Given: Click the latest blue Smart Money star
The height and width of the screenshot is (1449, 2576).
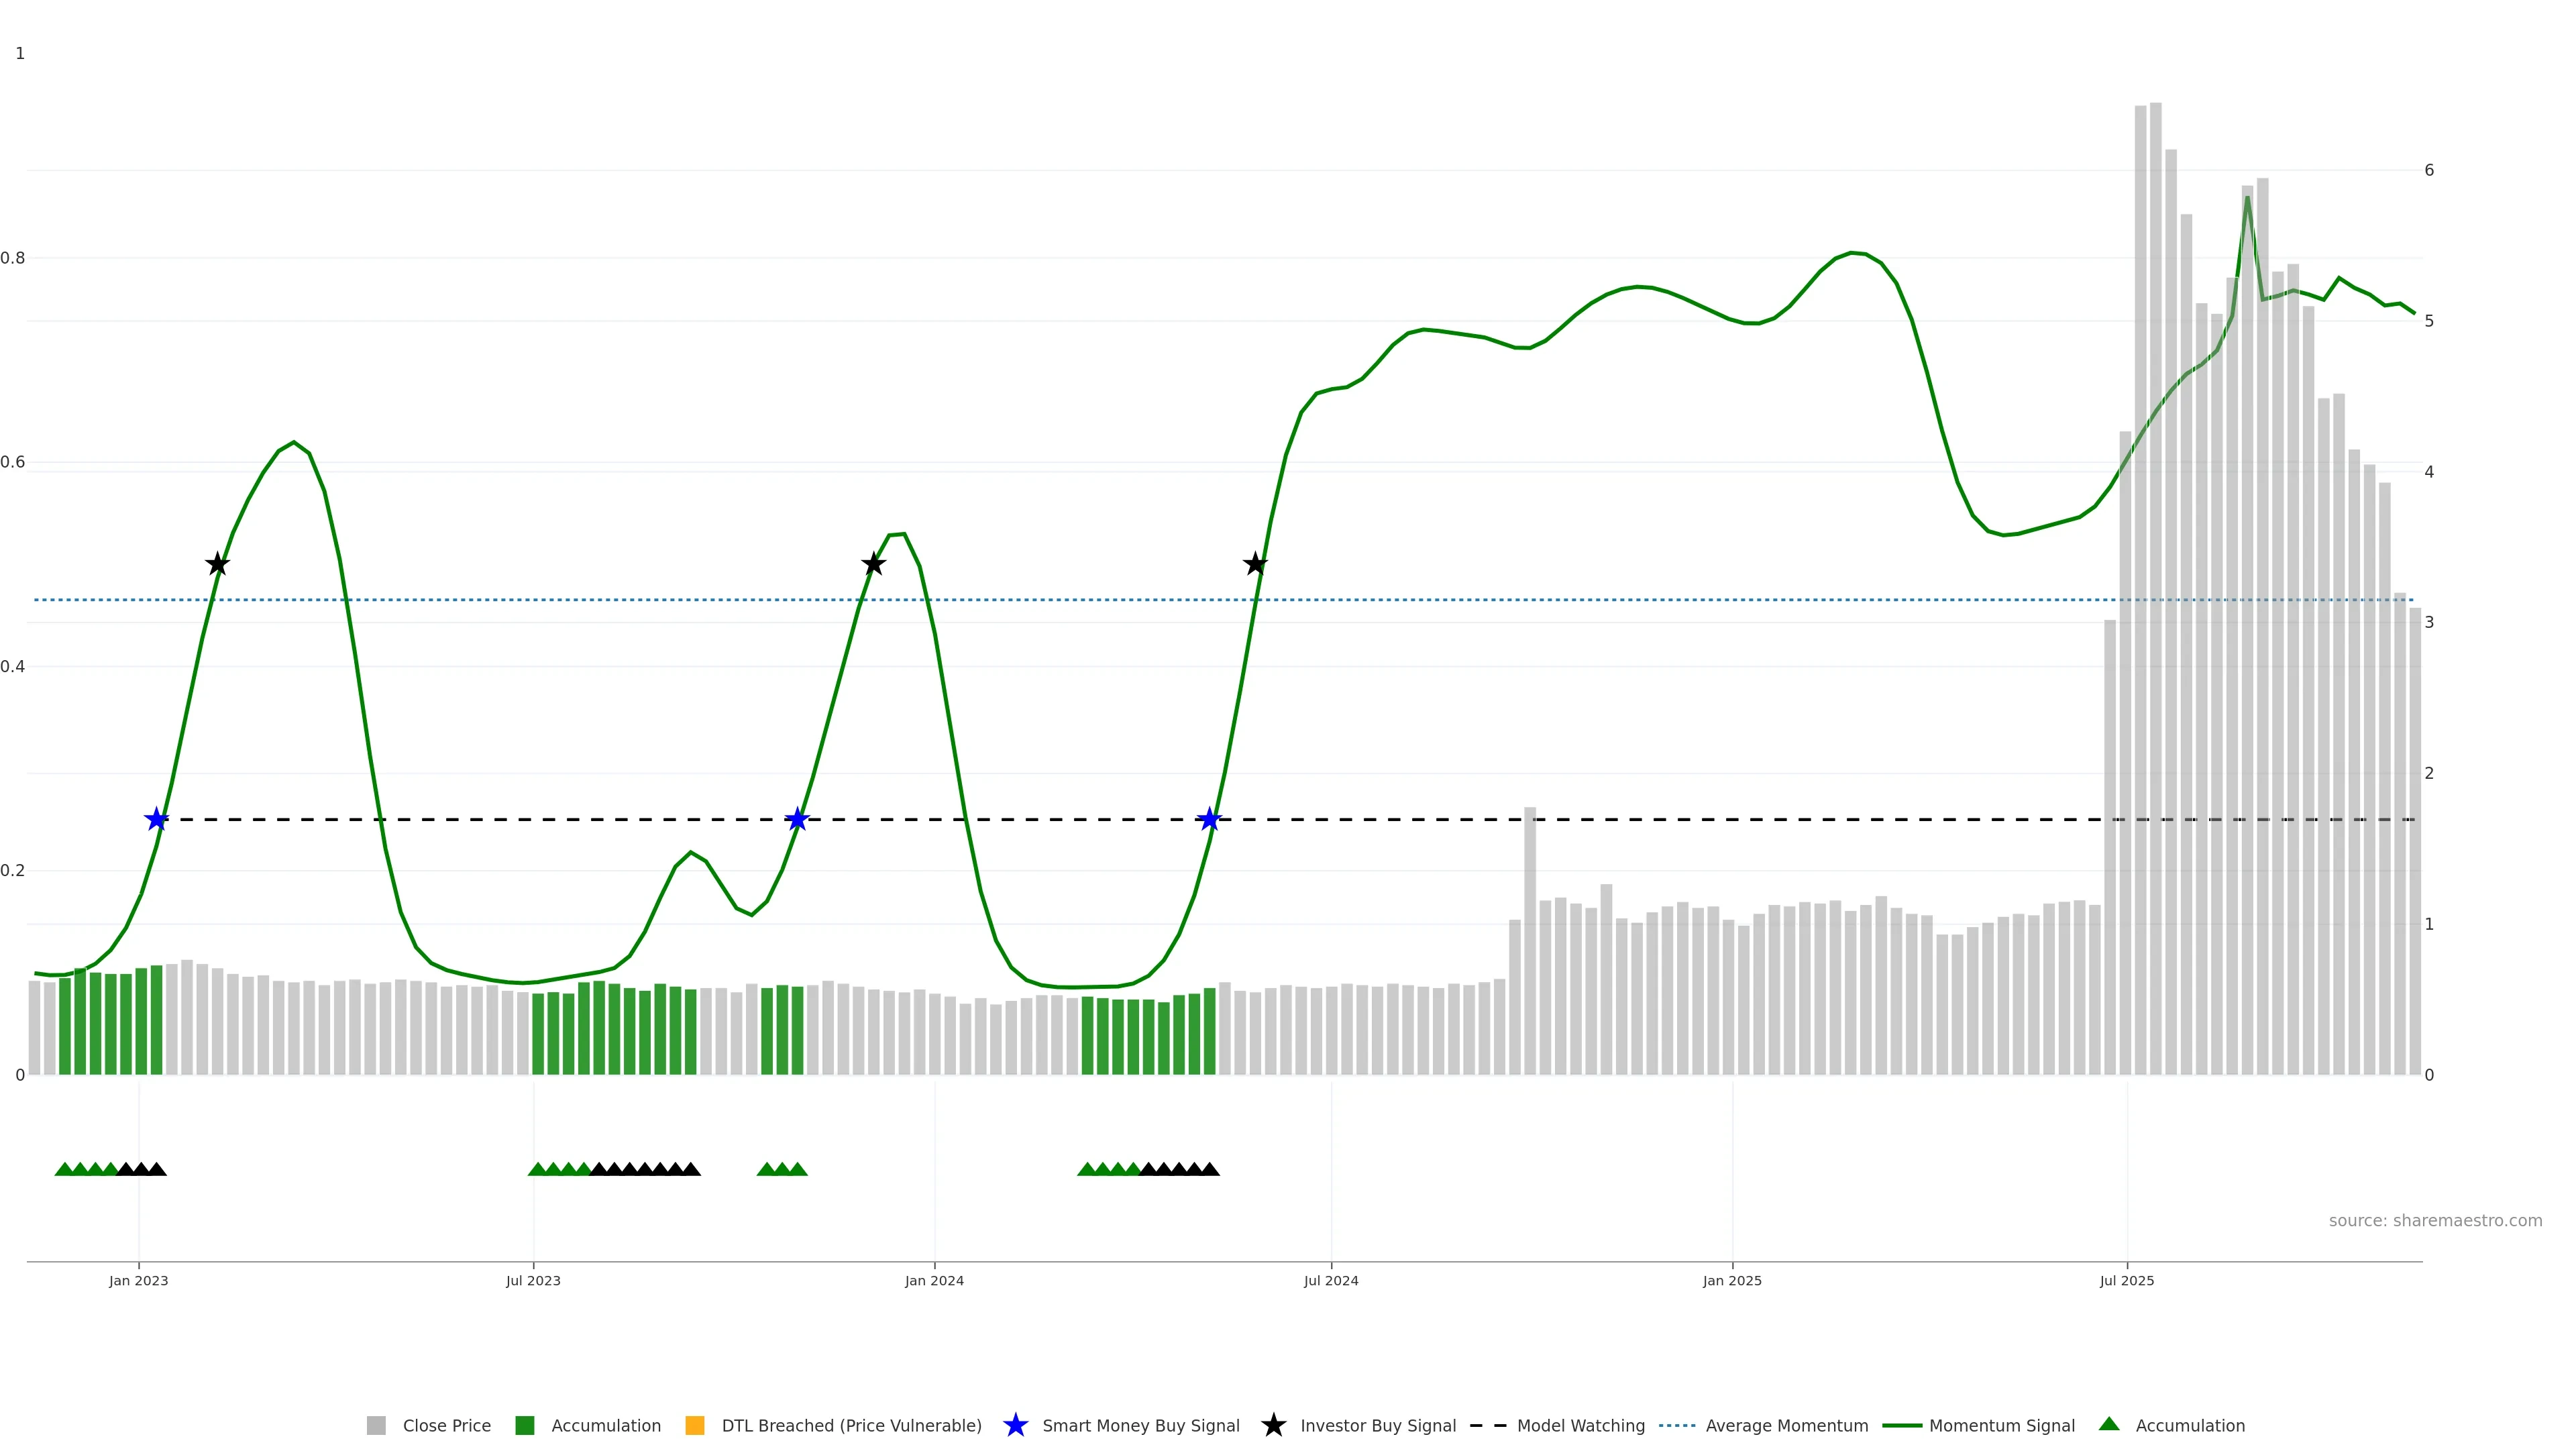Looking at the screenshot, I should [x=1209, y=820].
